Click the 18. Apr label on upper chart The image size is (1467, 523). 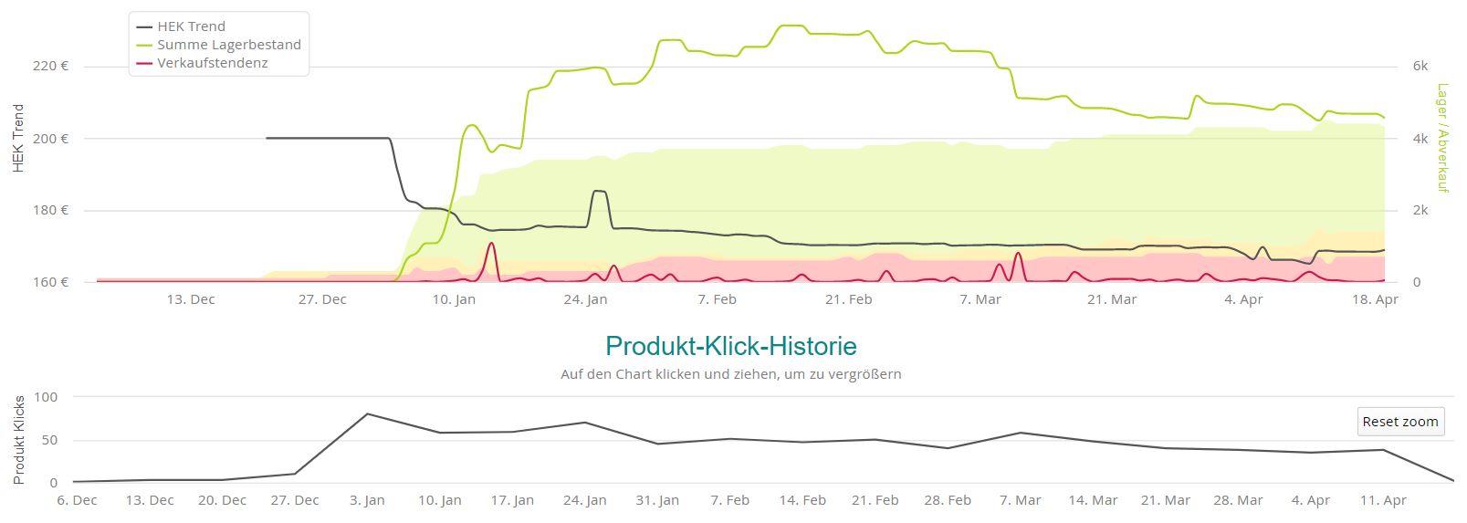tap(1375, 299)
